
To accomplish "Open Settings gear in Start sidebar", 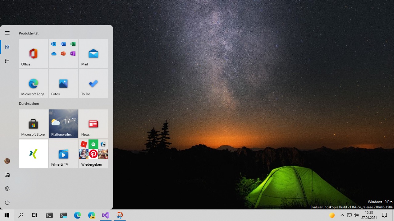I will tap(7, 189).
